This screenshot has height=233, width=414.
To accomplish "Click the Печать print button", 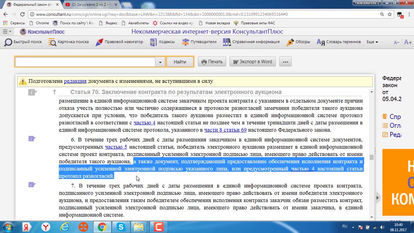I will [x=212, y=62].
